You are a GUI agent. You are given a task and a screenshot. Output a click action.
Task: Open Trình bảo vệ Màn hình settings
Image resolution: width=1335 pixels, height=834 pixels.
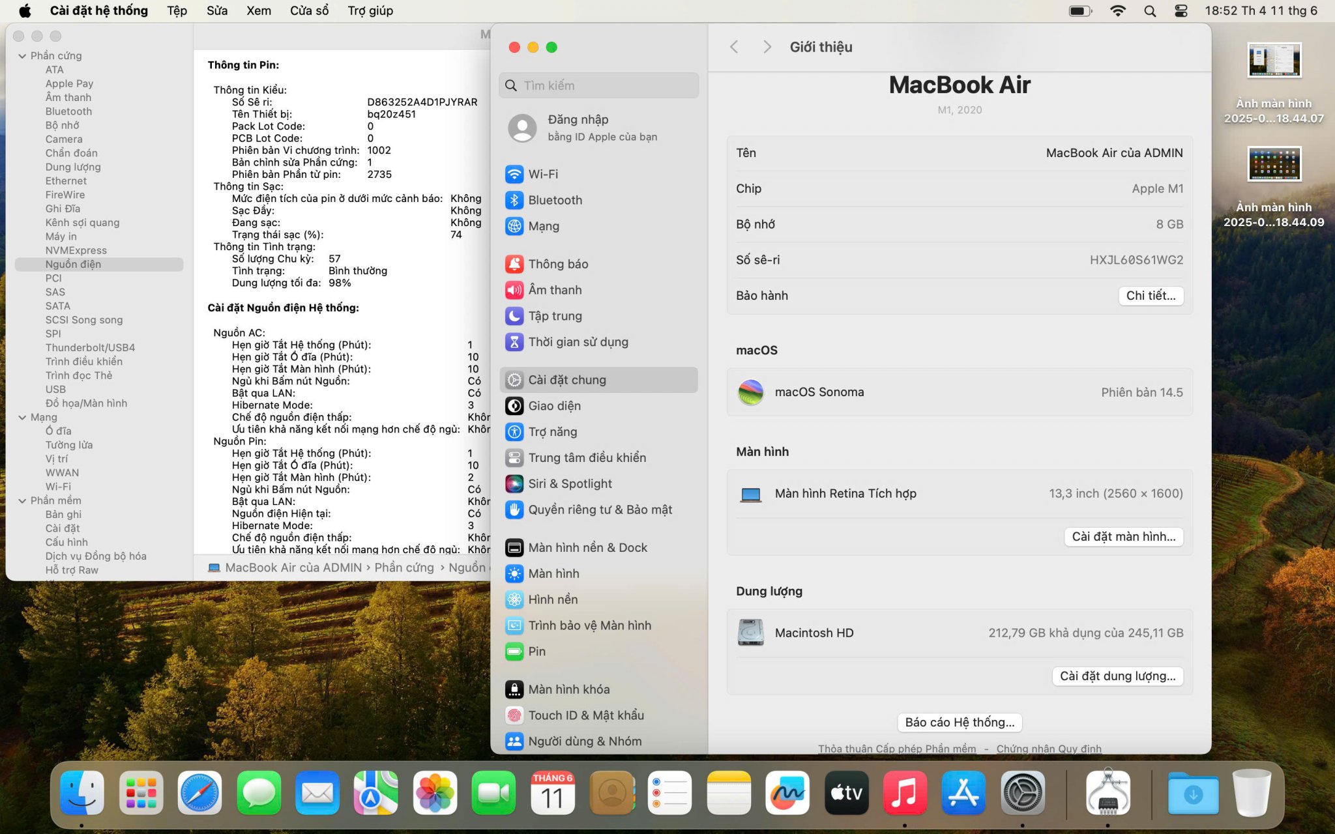(x=598, y=626)
